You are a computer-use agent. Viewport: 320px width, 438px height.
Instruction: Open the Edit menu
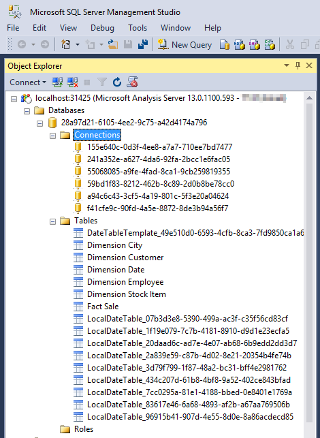click(39, 28)
